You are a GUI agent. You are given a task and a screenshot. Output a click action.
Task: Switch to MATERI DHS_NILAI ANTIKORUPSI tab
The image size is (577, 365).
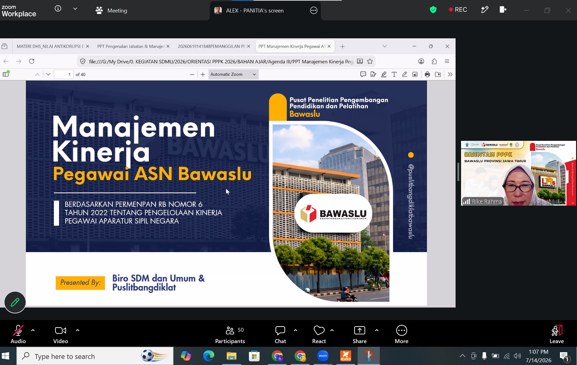(50, 46)
